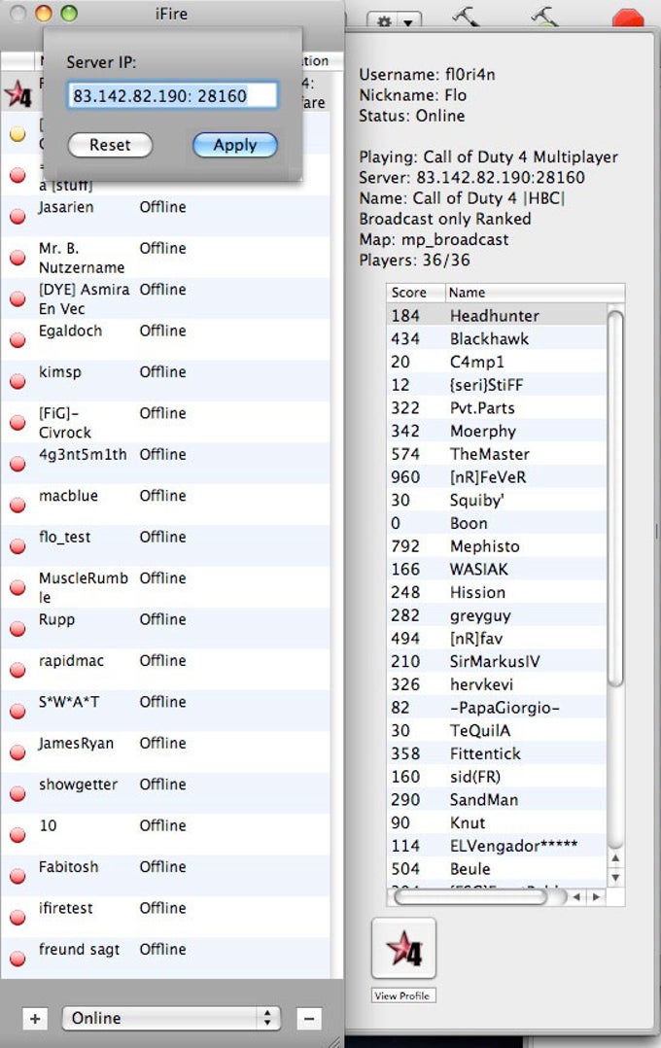Select the friend [FiG]-Civrock
Screen dimensions: 661x1048
(165, 422)
